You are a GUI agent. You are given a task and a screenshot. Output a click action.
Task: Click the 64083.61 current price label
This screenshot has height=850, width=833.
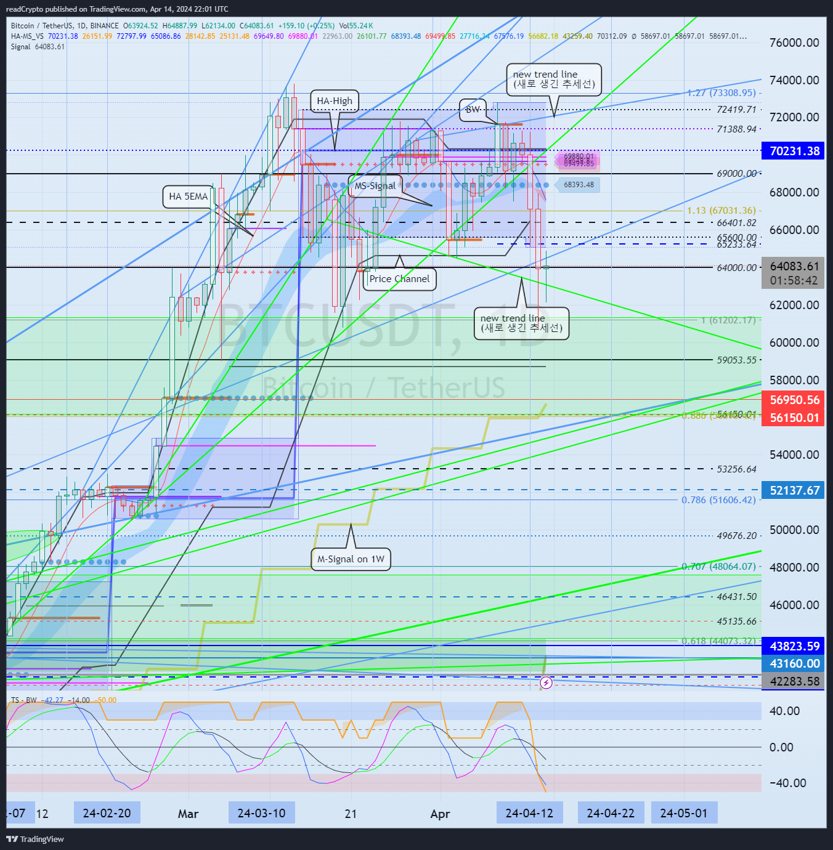793,273
